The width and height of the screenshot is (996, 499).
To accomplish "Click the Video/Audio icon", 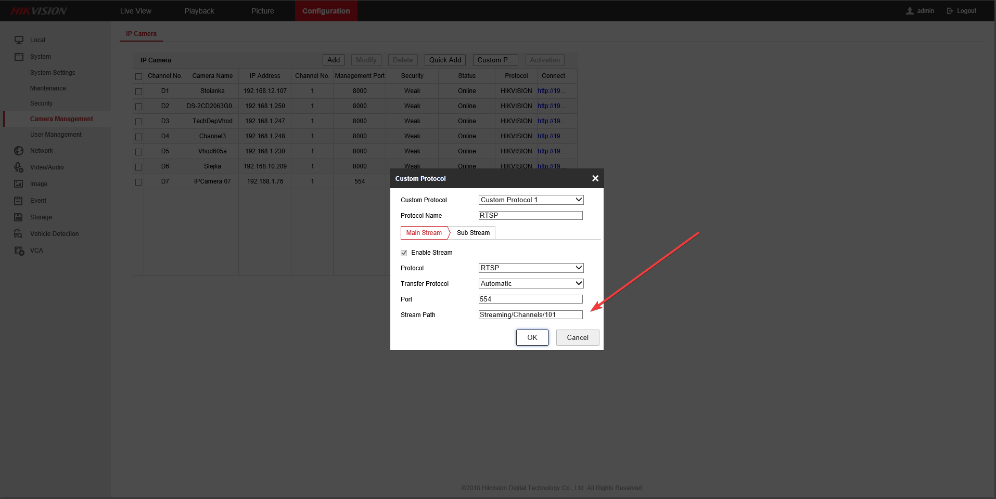I will click(x=19, y=167).
